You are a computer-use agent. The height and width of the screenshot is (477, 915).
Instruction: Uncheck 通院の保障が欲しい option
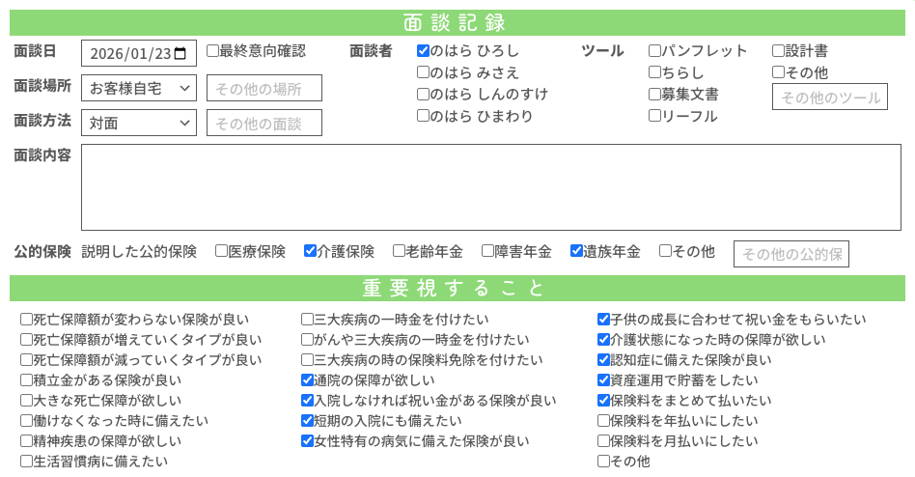coord(307,380)
